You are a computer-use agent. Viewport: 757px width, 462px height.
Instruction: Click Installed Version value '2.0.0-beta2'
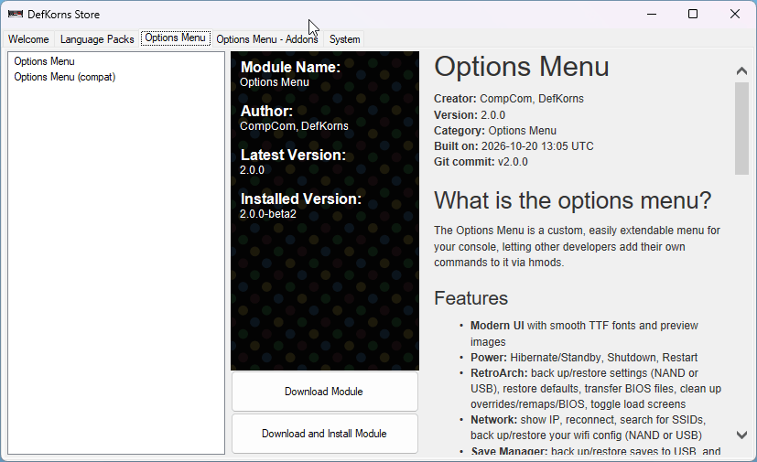click(268, 214)
